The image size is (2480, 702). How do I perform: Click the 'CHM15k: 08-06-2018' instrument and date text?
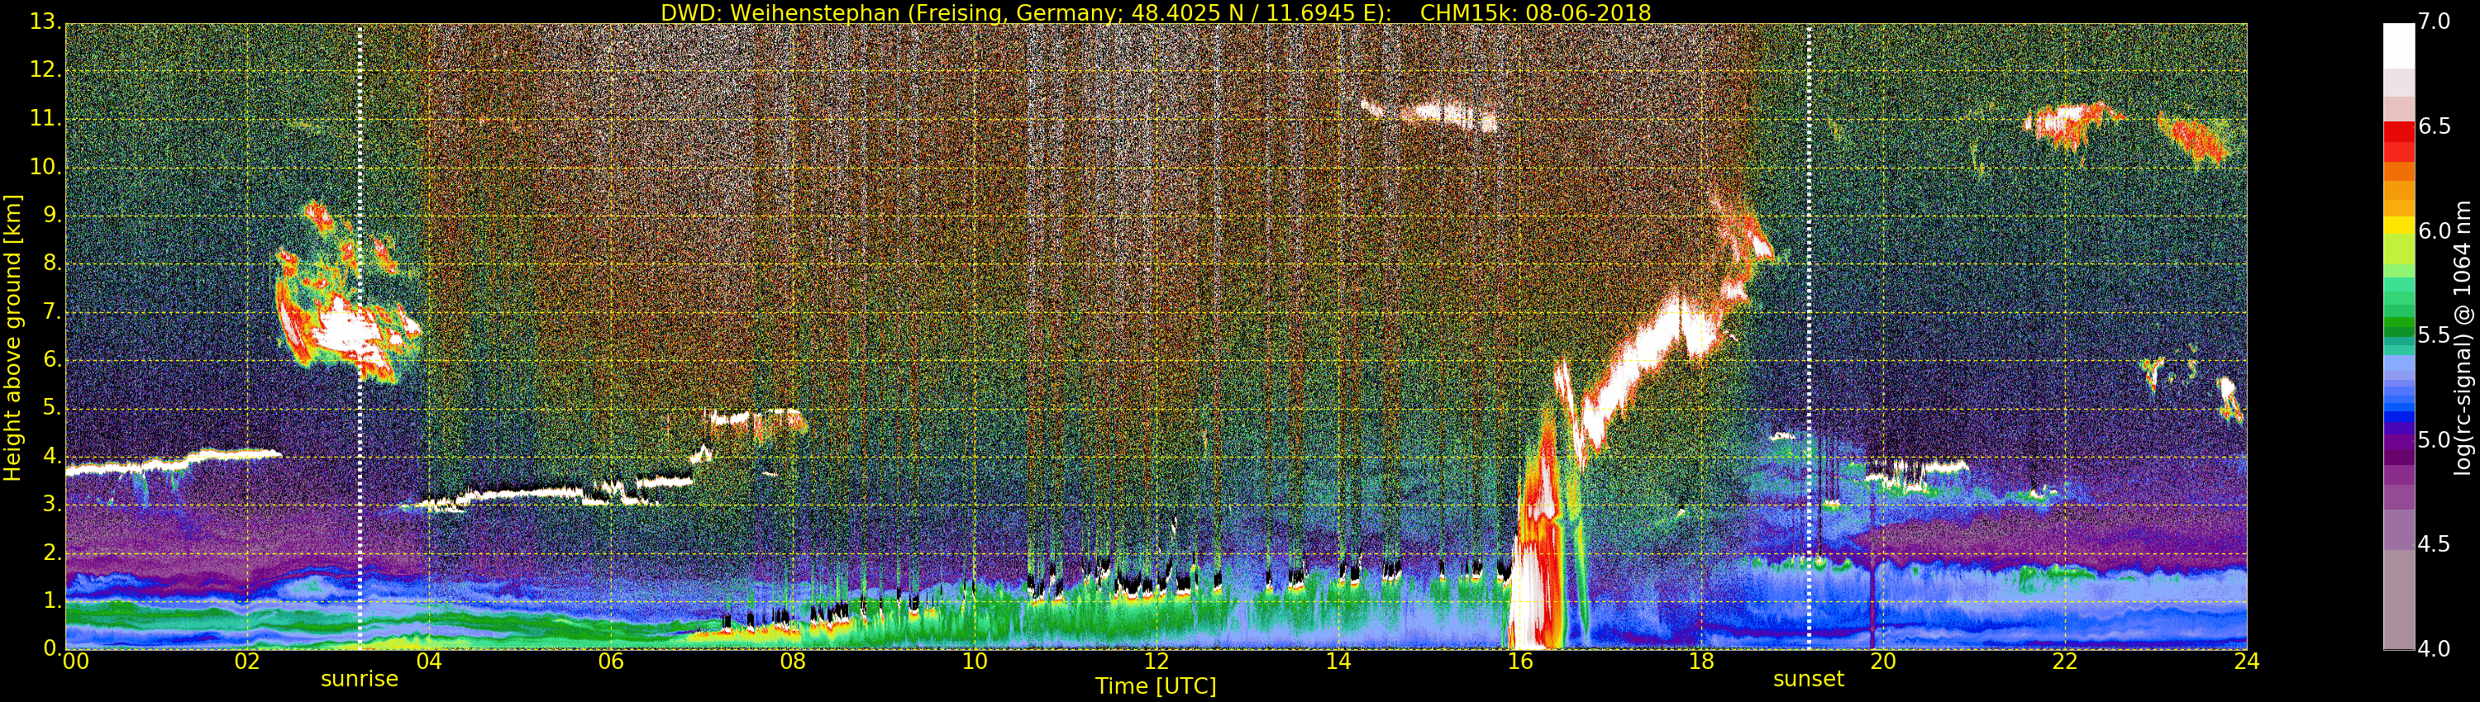tap(1536, 12)
